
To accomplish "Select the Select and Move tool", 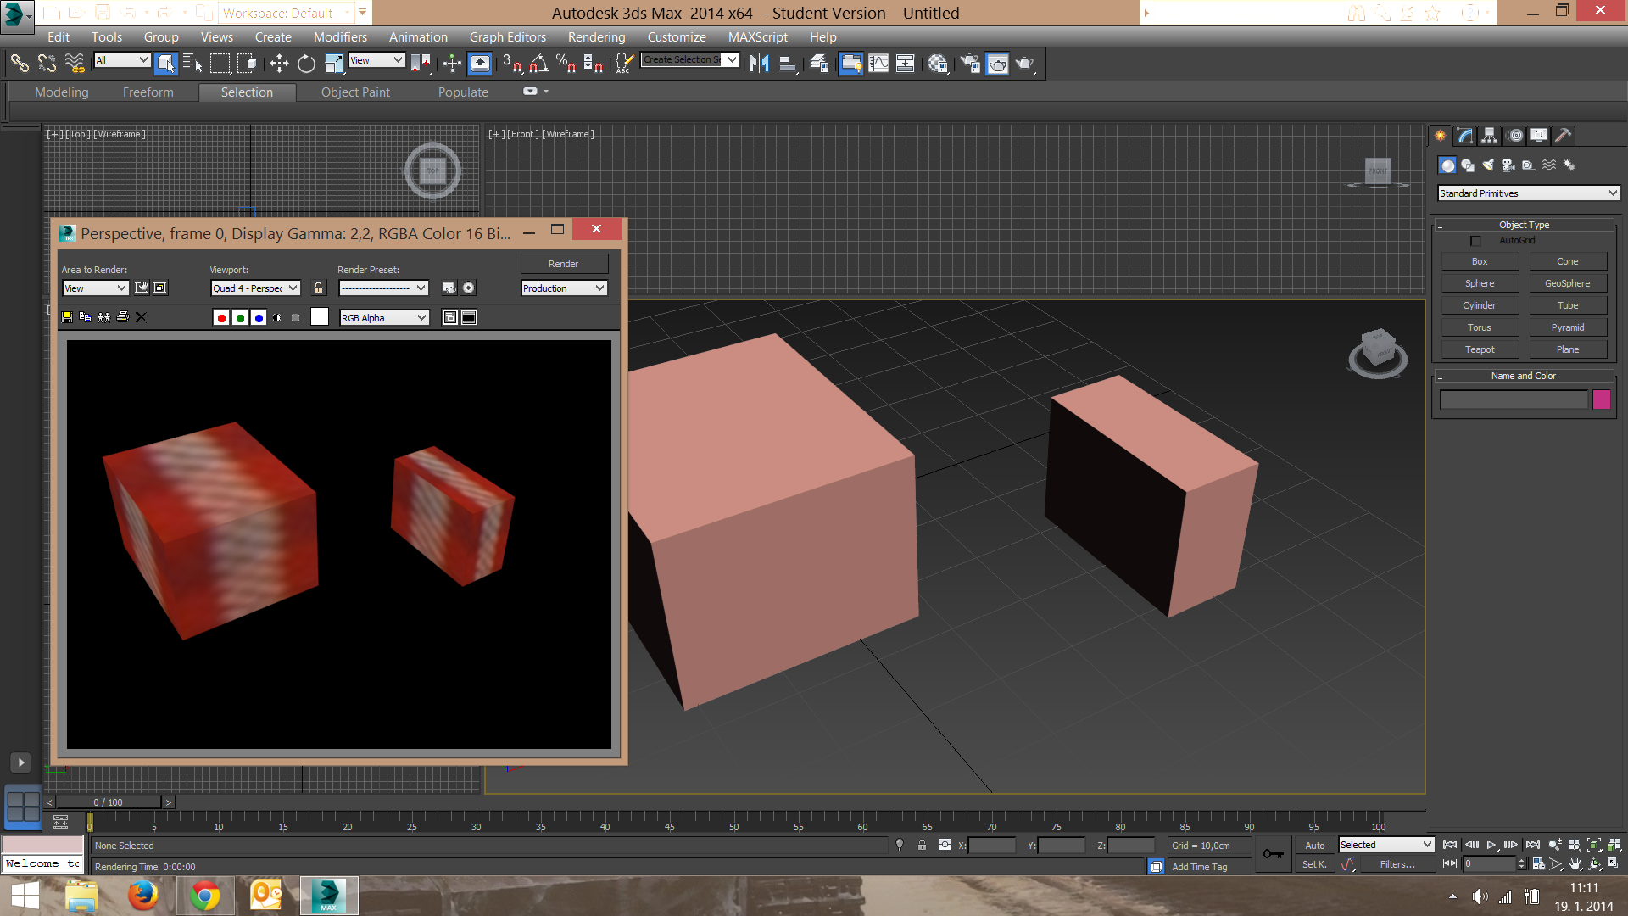I will point(279,64).
